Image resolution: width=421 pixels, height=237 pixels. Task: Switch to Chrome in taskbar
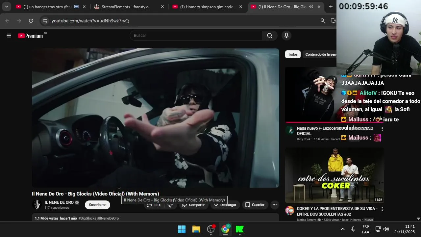click(225, 229)
